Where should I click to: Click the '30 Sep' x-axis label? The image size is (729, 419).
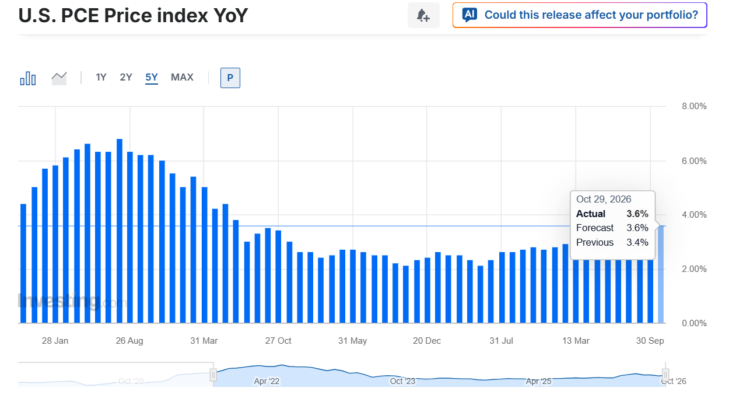tap(650, 341)
